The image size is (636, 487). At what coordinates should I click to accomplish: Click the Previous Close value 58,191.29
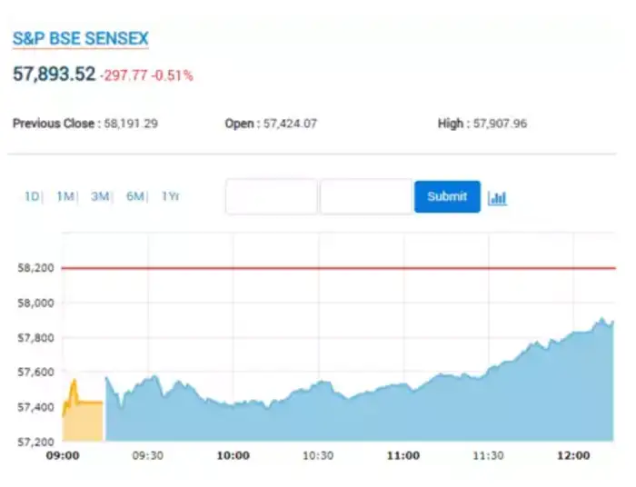click(x=130, y=123)
